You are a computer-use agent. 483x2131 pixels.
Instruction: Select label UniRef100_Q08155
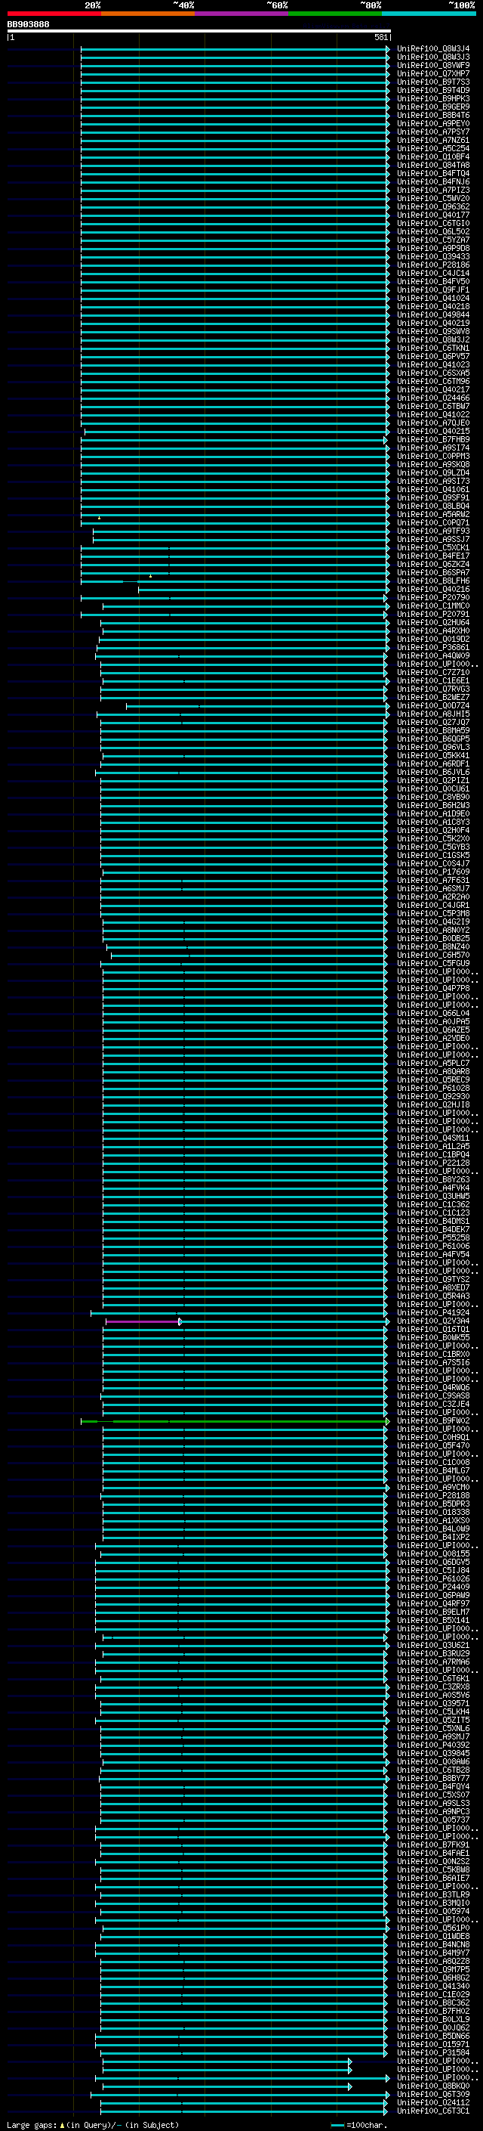pyautogui.click(x=433, y=1553)
